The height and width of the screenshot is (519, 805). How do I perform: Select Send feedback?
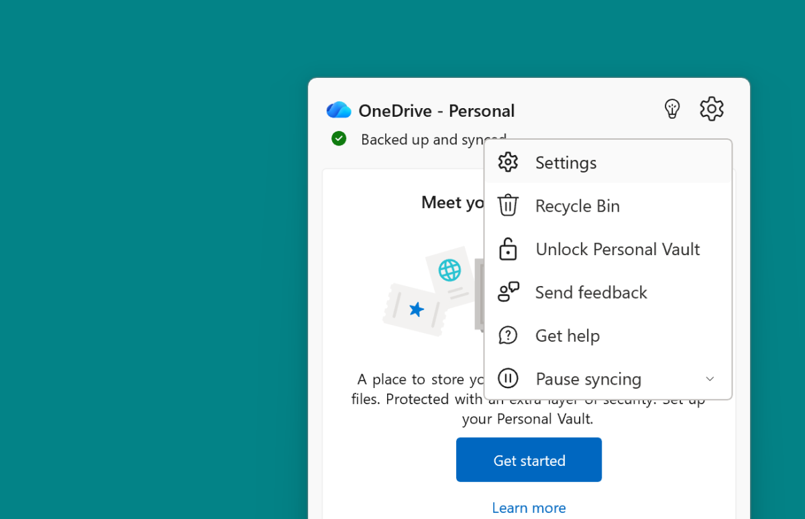tap(608, 293)
